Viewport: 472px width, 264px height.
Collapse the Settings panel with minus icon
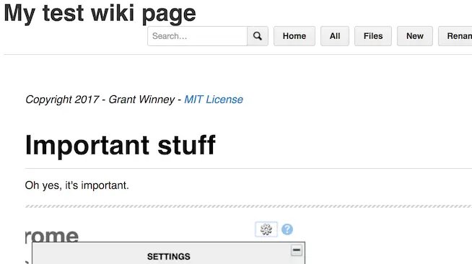pos(297,250)
